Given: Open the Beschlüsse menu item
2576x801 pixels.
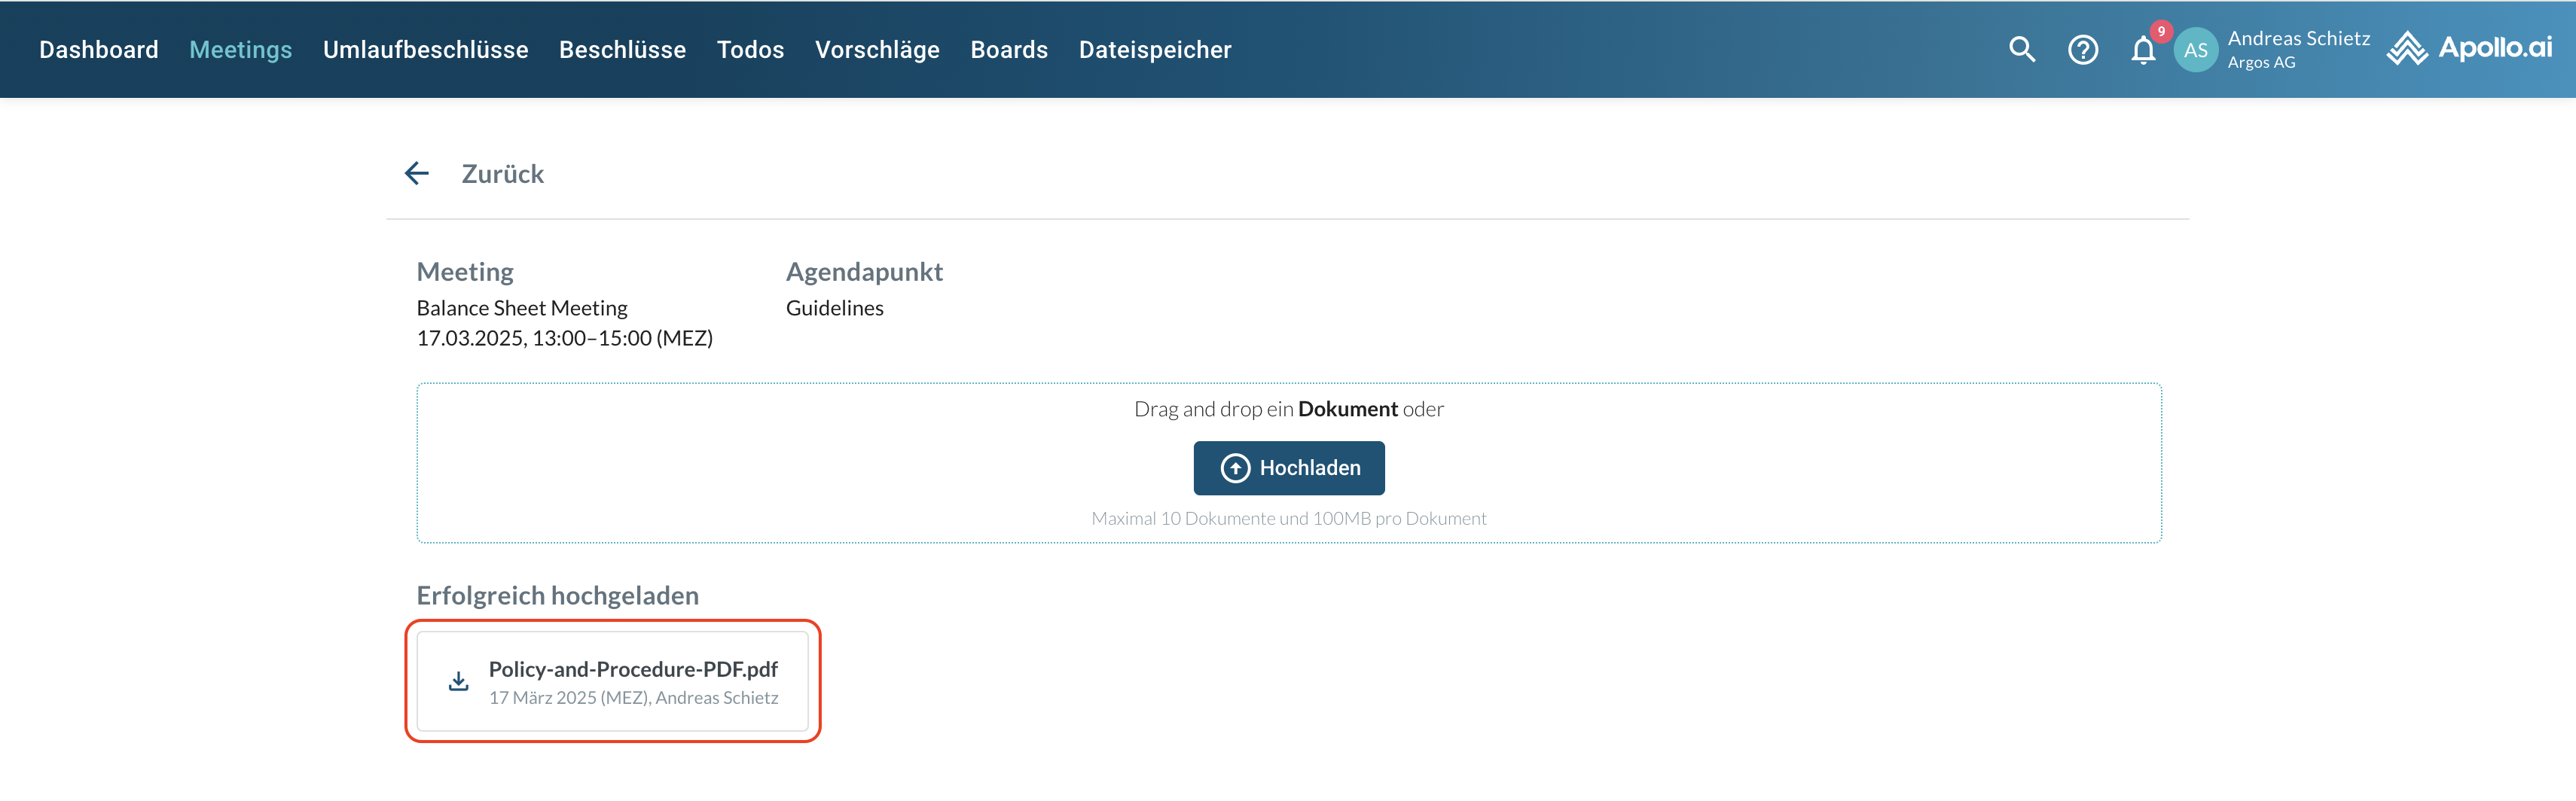Looking at the screenshot, I should (x=622, y=49).
